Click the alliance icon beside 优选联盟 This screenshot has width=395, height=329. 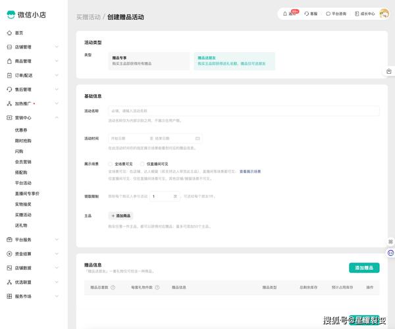point(9,282)
